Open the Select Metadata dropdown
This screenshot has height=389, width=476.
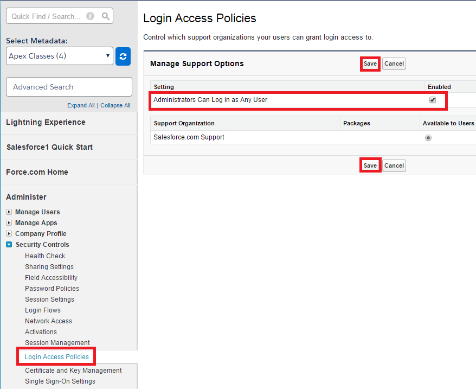pyautogui.click(x=60, y=56)
